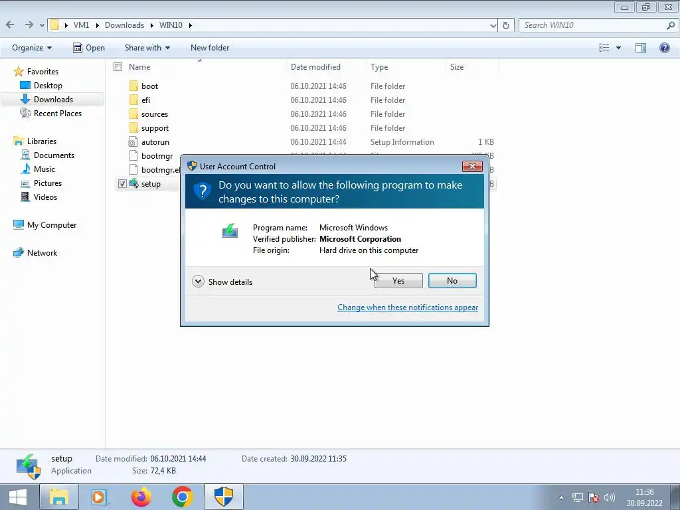Open Change when these notifications appear link
The image size is (680, 510).
pyautogui.click(x=408, y=307)
